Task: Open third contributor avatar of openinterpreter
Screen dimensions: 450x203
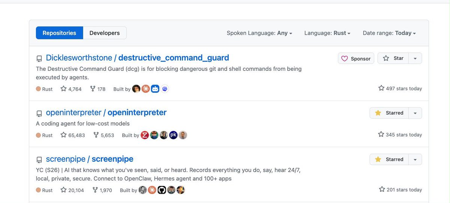Action: click(x=163, y=135)
